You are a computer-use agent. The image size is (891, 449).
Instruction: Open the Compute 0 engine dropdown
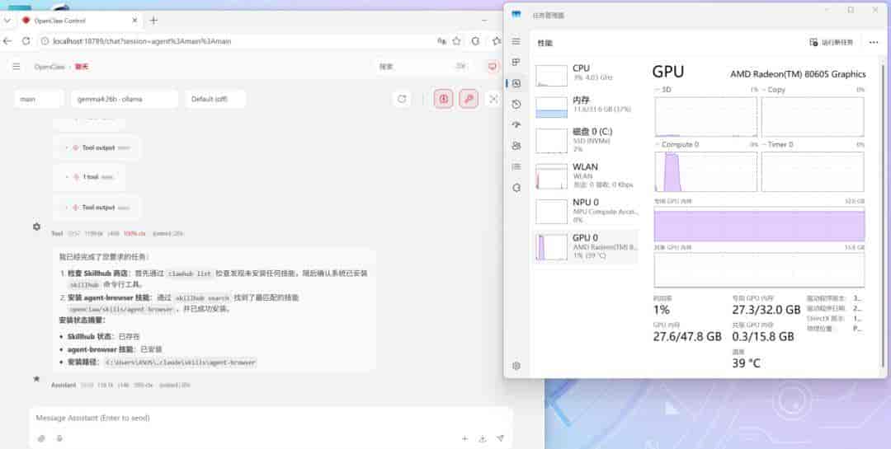click(x=677, y=145)
